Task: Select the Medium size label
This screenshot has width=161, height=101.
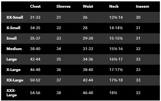Action: (x=14, y=49)
